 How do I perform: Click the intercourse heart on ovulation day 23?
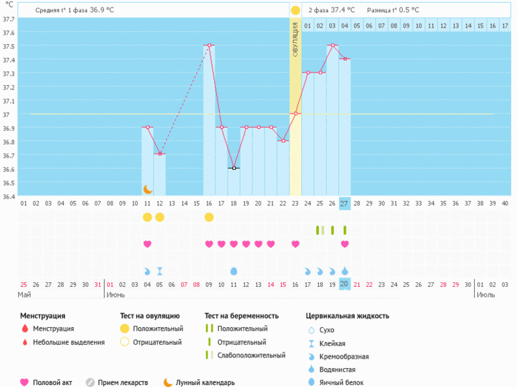click(x=295, y=244)
